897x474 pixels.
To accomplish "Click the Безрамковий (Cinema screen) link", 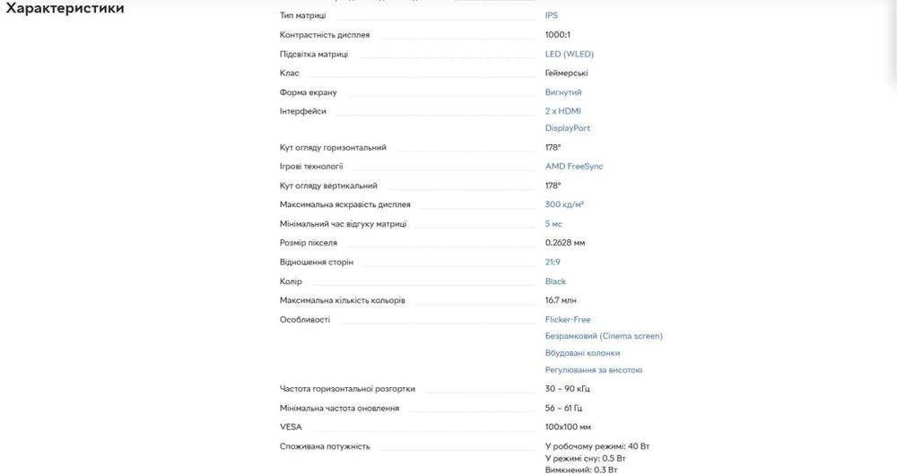I will 604,336.
